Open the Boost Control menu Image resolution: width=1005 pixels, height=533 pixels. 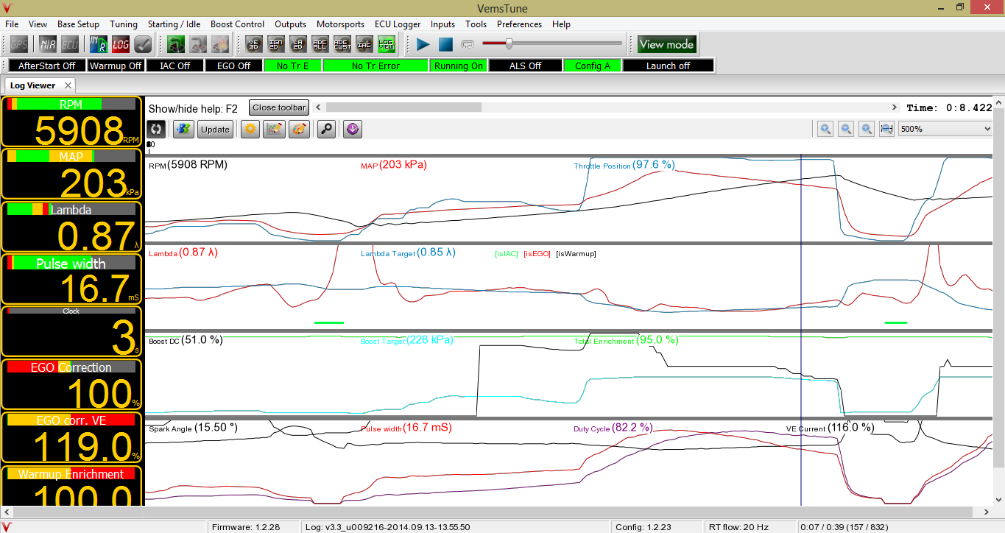[237, 24]
